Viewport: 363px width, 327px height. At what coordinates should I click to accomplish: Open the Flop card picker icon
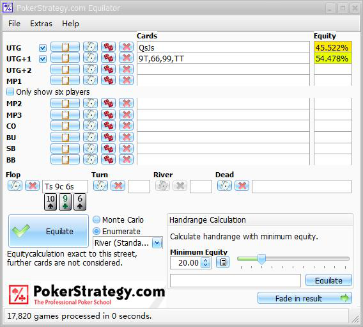(x=15, y=186)
